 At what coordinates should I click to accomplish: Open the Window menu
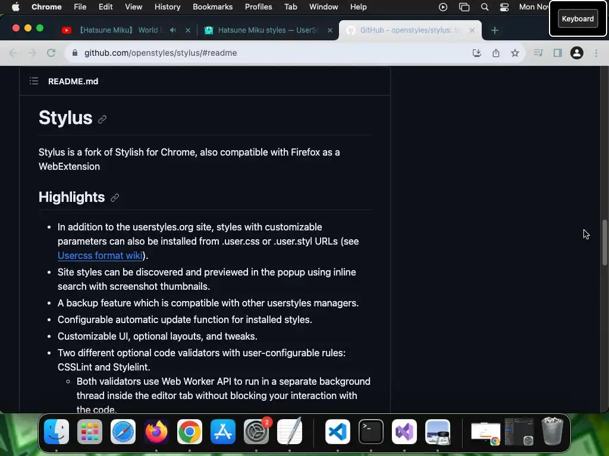[x=324, y=7]
